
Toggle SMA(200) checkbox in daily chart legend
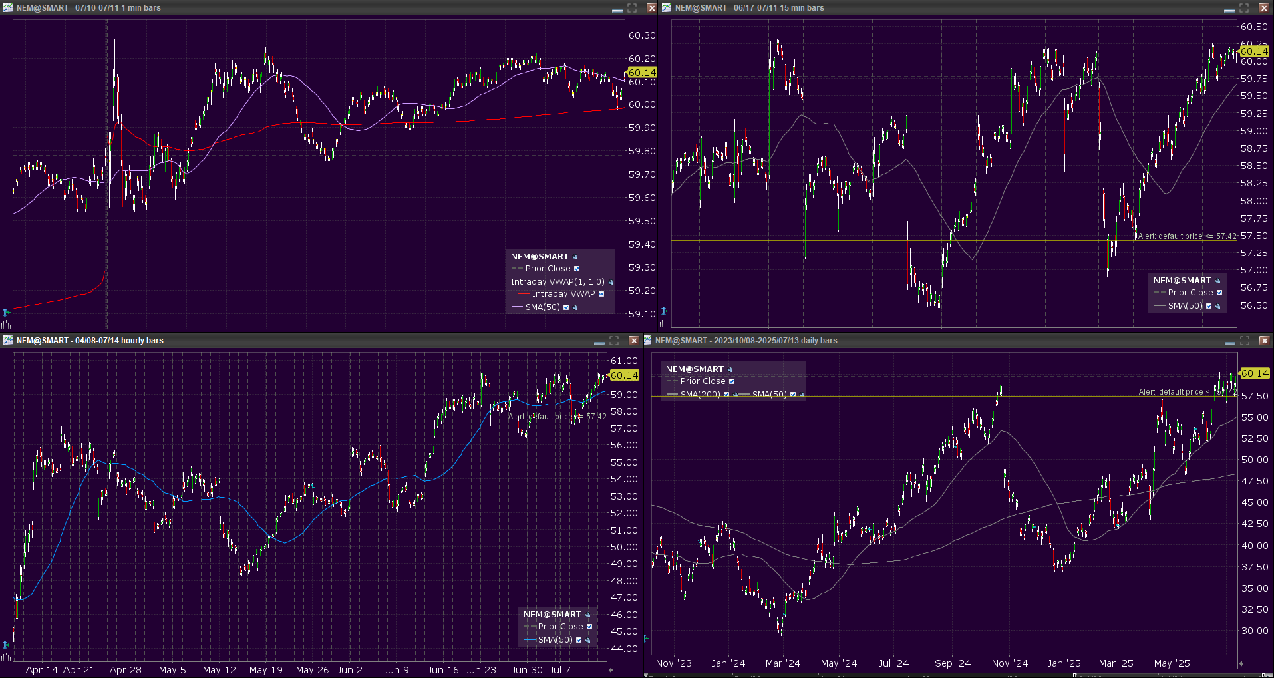tap(726, 395)
